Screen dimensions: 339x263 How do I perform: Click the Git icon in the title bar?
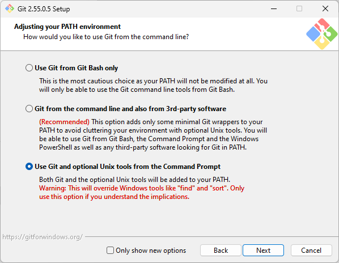click(10, 9)
